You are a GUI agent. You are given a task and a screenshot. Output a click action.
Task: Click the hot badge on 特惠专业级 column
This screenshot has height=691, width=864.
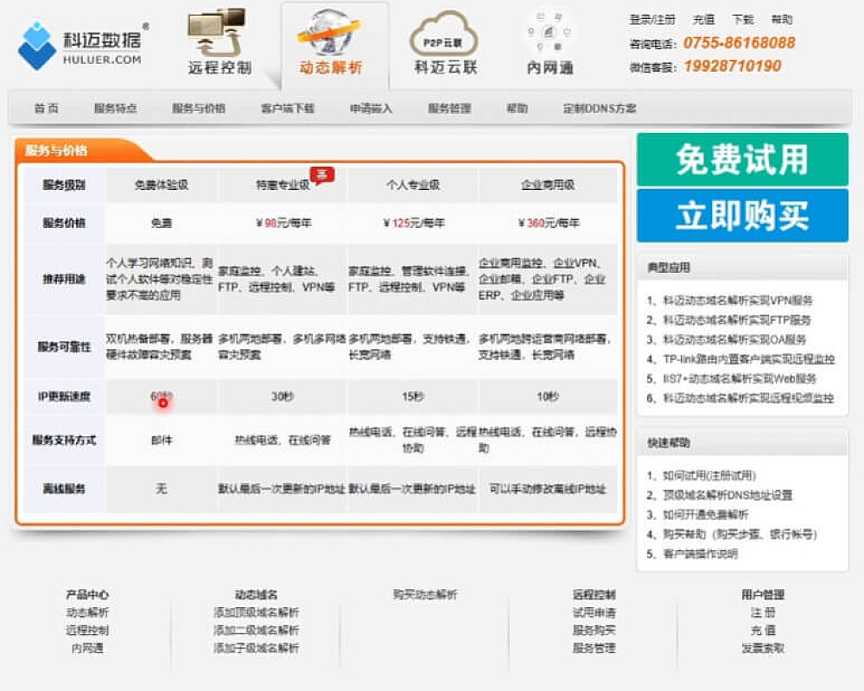[x=324, y=172]
